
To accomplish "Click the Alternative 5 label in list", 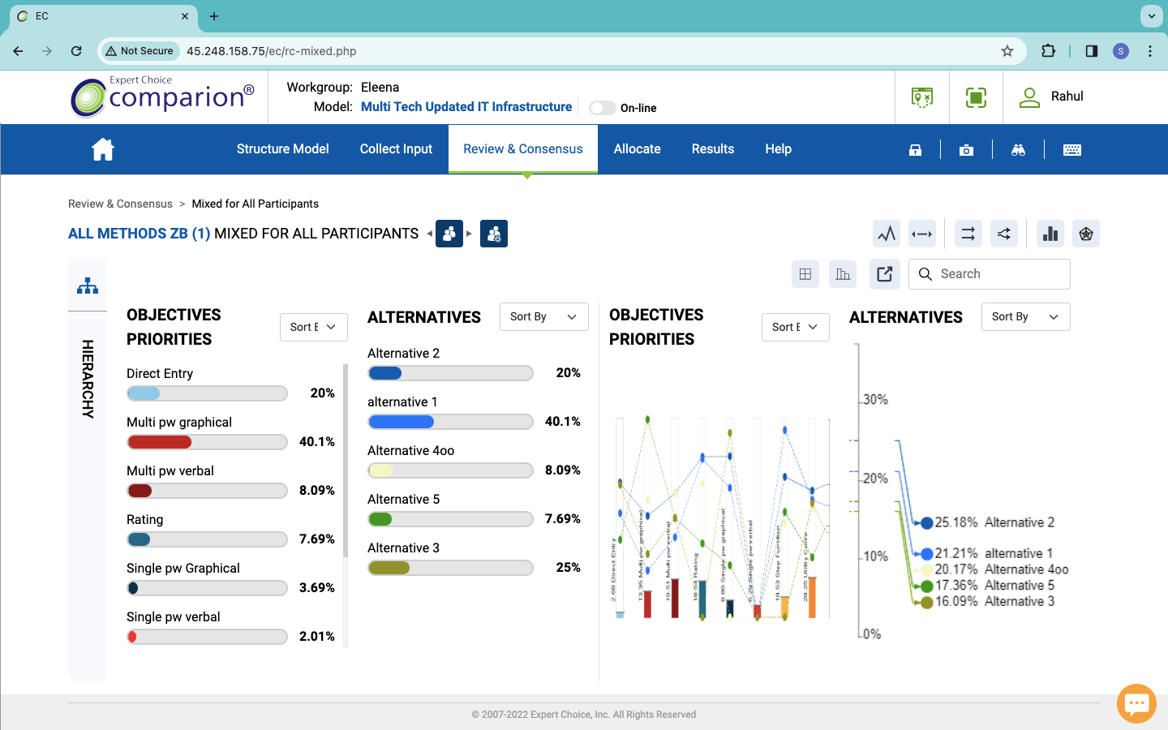I will [404, 500].
